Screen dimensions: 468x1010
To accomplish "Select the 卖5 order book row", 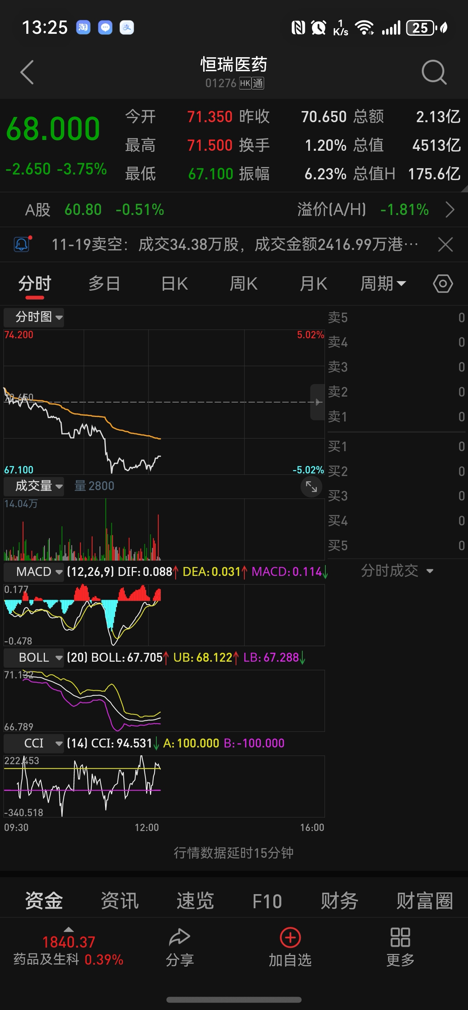I will click(x=397, y=317).
